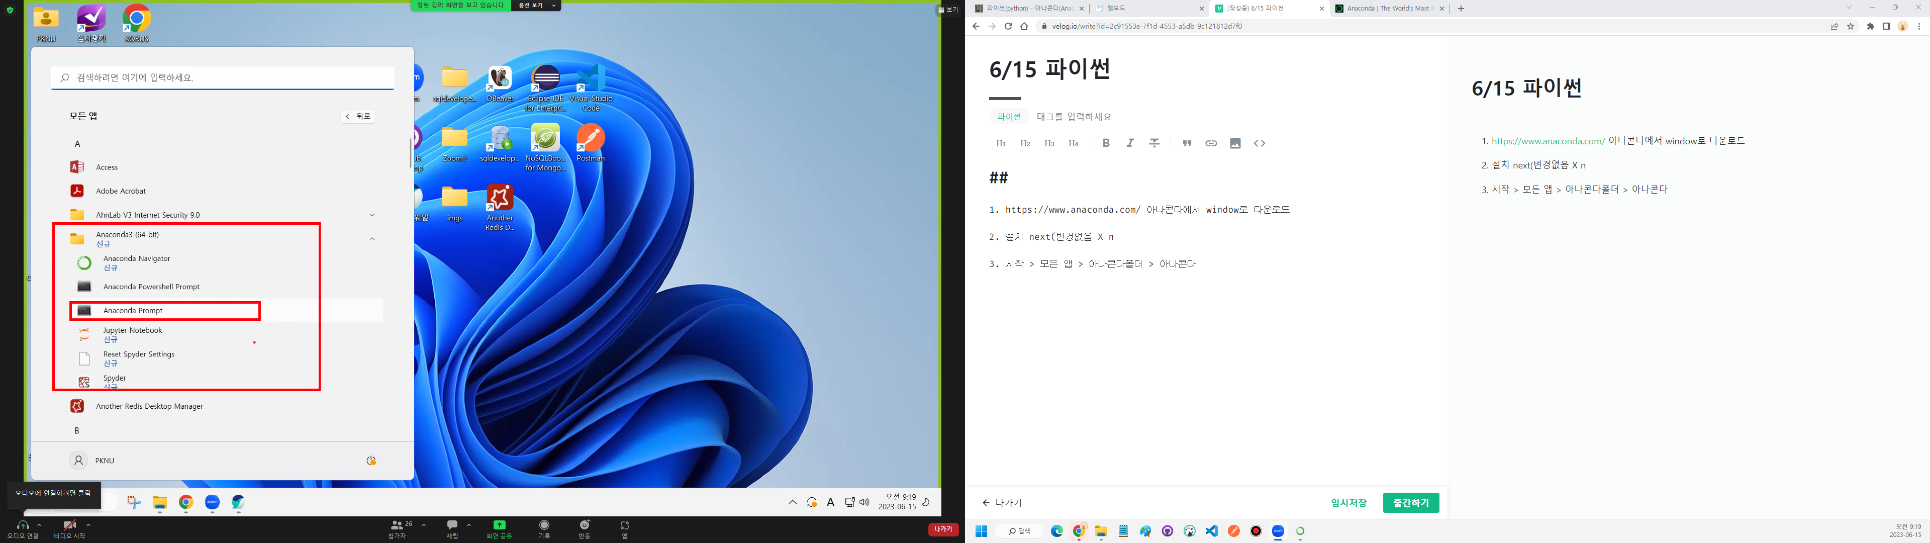Connect audio in Zoom

[x=23, y=529]
